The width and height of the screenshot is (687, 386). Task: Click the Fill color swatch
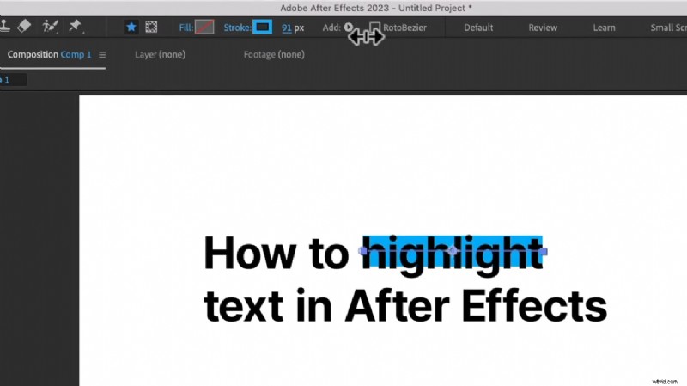pos(204,28)
